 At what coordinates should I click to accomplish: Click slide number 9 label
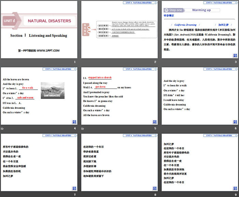(236, 195)
